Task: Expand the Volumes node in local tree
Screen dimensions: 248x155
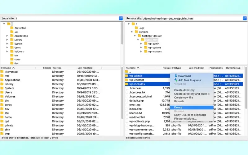Action: click(x=7, y=51)
